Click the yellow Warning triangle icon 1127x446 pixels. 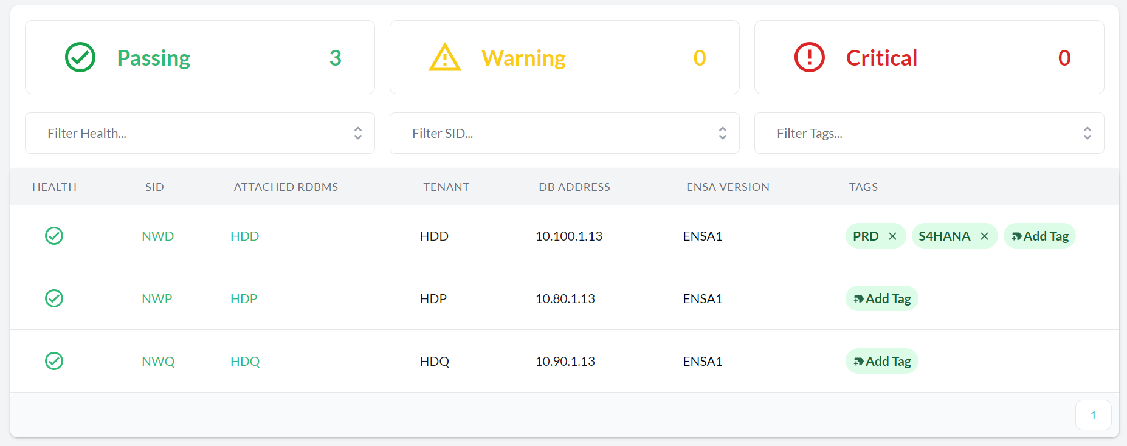[x=445, y=58]
